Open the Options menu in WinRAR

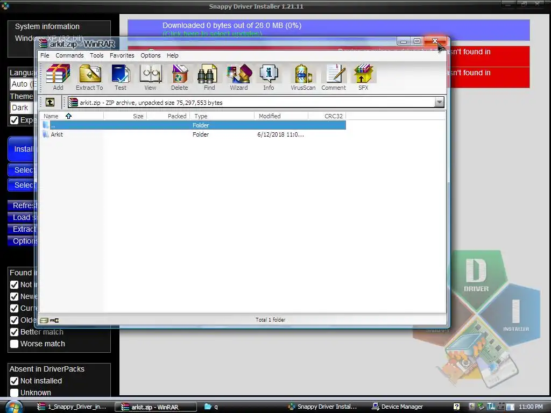point(151,55)
